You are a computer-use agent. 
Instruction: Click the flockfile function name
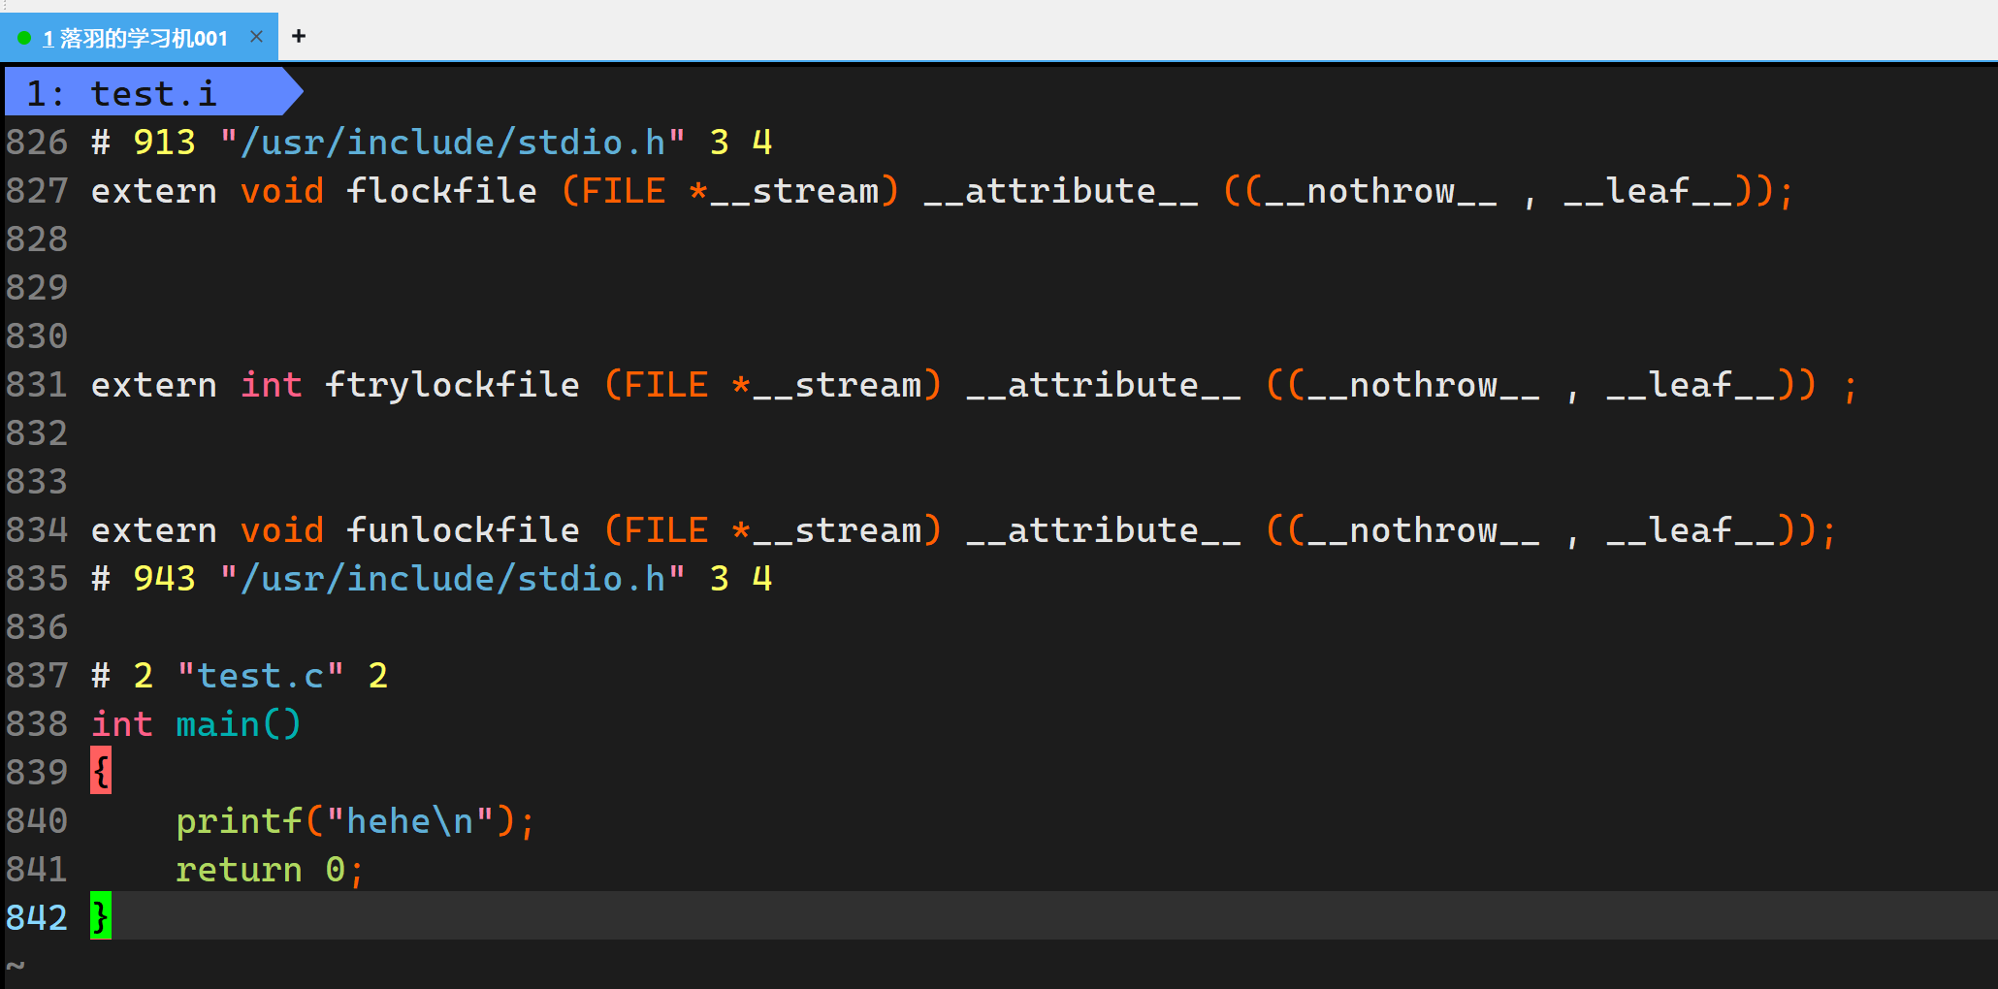click(441, 191)
